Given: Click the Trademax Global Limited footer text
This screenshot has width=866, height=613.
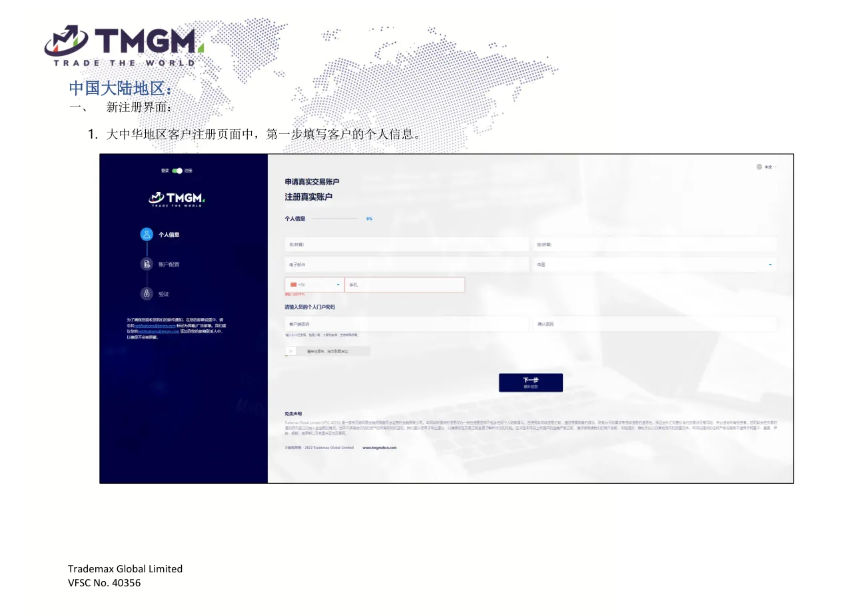Looking at the screenshot, I should pyautogui.click(x=125, y=568).
